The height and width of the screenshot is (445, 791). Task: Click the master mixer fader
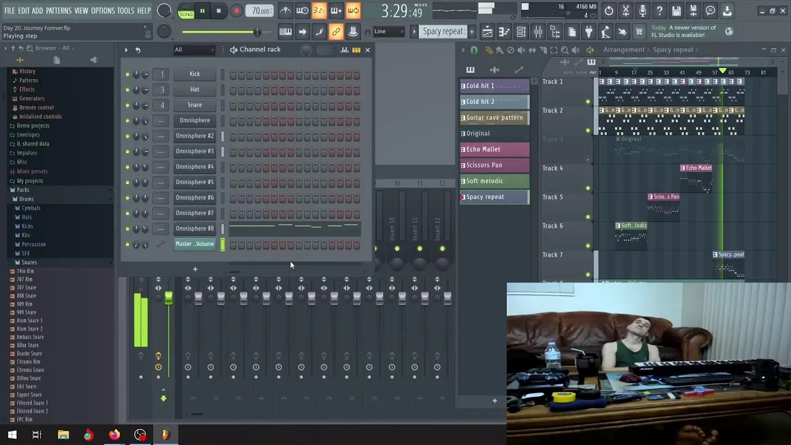168,299
